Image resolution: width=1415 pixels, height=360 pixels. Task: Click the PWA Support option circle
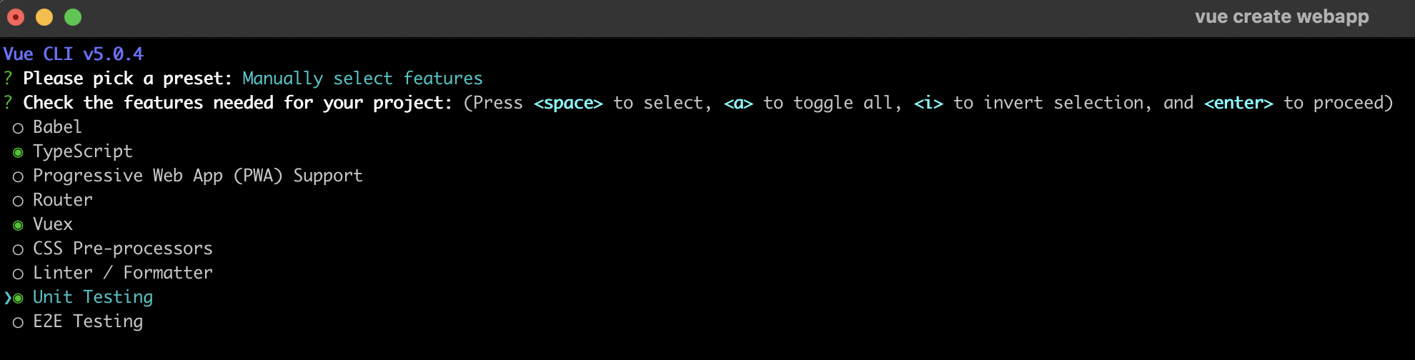18,177
